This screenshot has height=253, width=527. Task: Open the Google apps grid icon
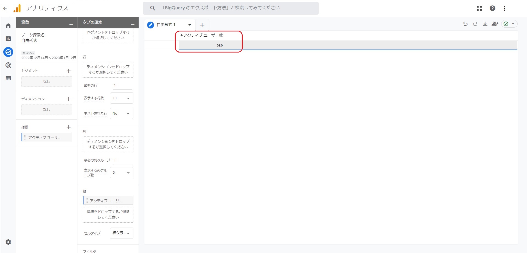click(479, 8)
